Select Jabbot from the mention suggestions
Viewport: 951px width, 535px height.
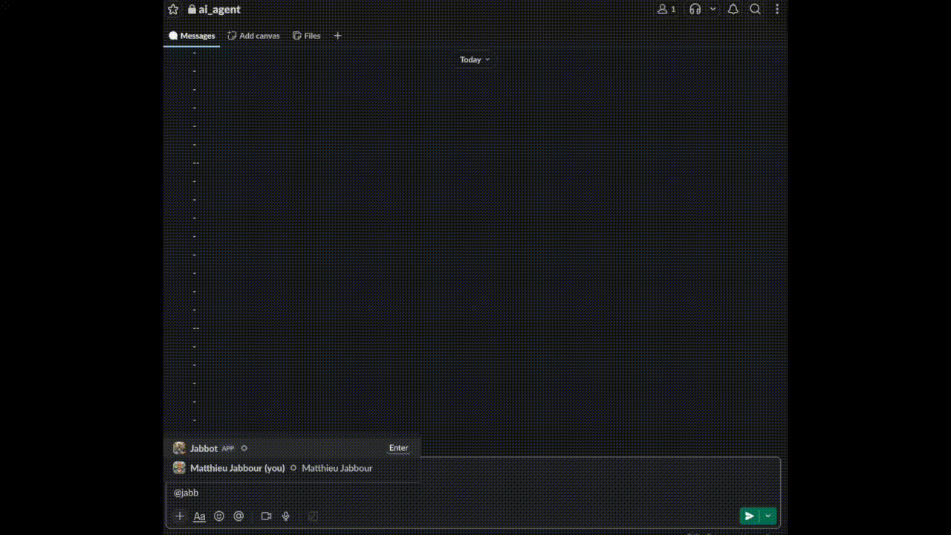pyautogui.click(x=204, y=448)
